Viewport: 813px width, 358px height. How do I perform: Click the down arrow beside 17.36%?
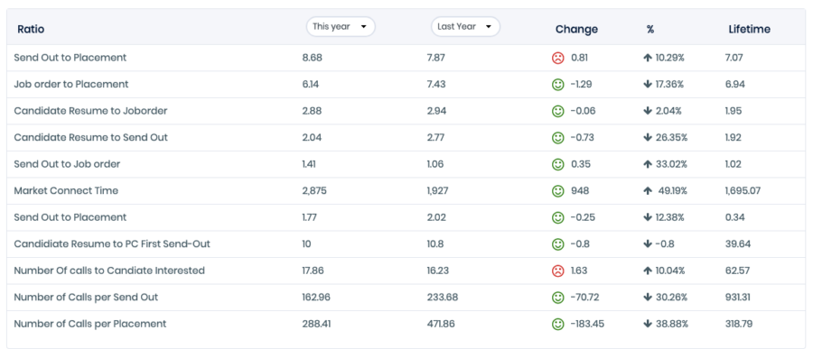pos(647,85)
